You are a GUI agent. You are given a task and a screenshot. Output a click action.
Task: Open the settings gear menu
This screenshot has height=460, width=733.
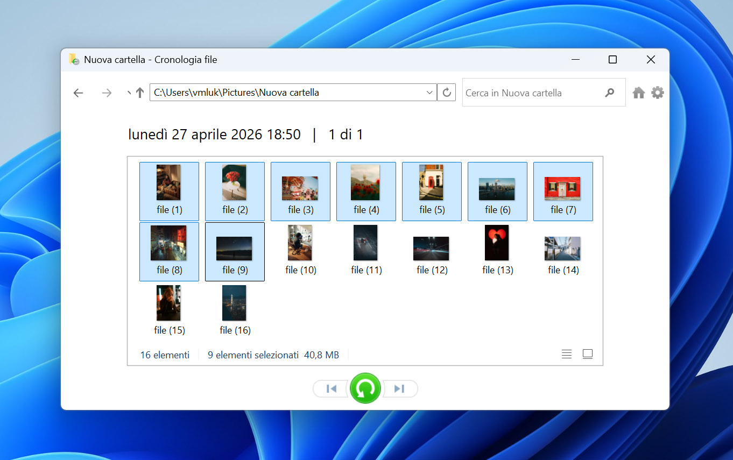[x=658, y=93]
